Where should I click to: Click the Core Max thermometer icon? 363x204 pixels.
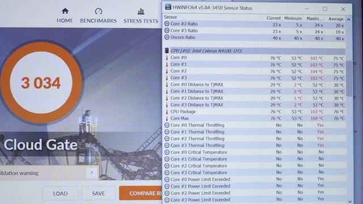tap(167, 118)
